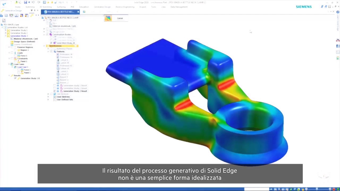The height and width of the screenshot is (191, 340).
Task: Click the clipboard check icon on right sidebar
Action: point(338,58)
